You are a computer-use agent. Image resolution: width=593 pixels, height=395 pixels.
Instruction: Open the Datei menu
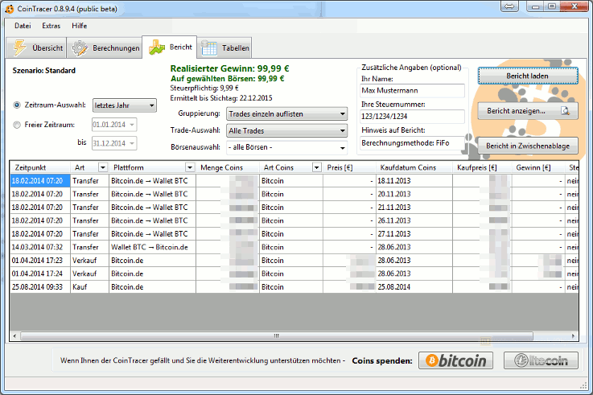(23, 26)
